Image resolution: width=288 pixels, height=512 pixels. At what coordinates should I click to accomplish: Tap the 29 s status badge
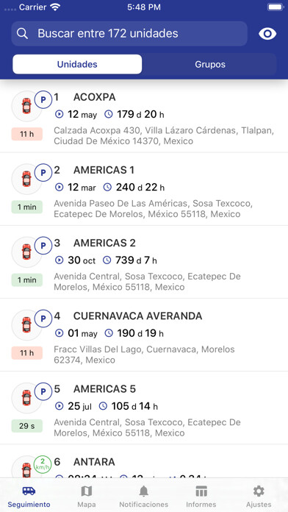pyautogui.click(x=27, y=426)
